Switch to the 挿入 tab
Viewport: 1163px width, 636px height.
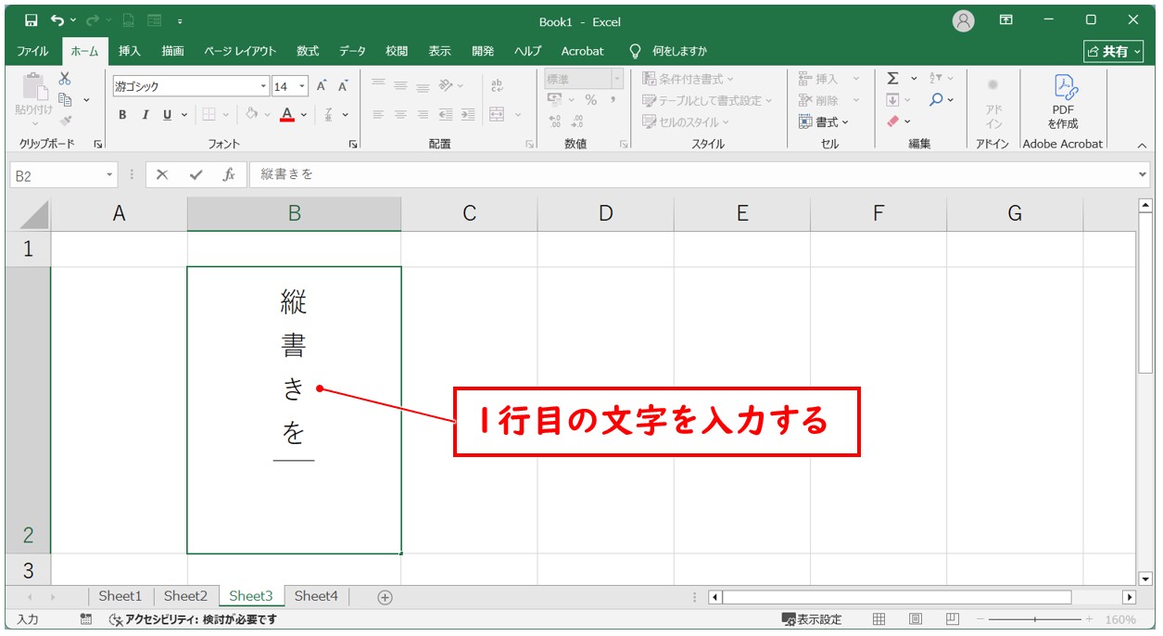pyautogui.click(x=130, y=51)
